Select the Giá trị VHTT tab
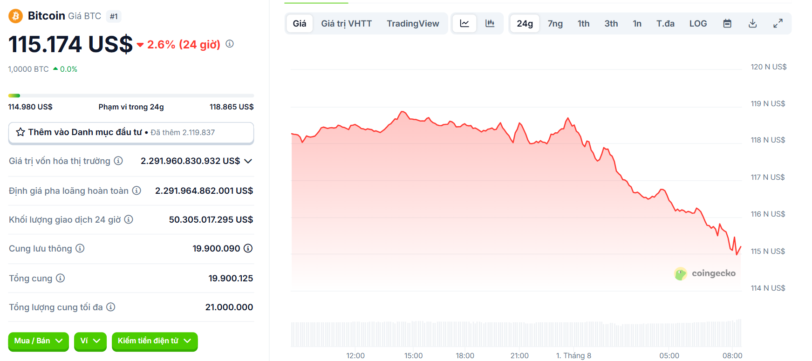 347,23
